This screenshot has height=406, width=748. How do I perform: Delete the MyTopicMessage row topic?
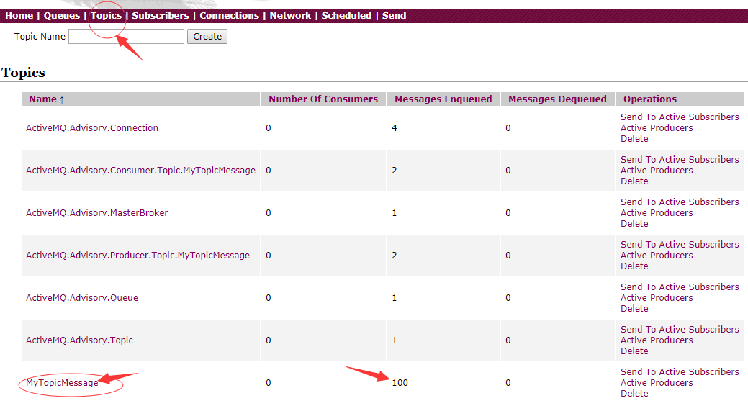(634, 394)
